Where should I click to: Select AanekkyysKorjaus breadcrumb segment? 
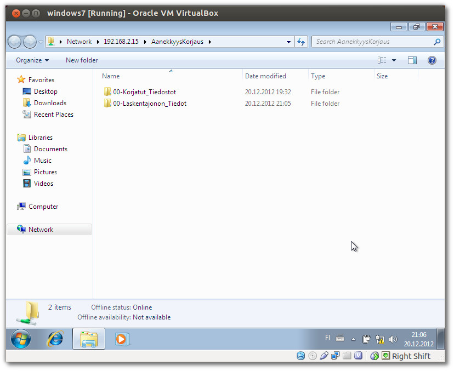pos(177,42)
